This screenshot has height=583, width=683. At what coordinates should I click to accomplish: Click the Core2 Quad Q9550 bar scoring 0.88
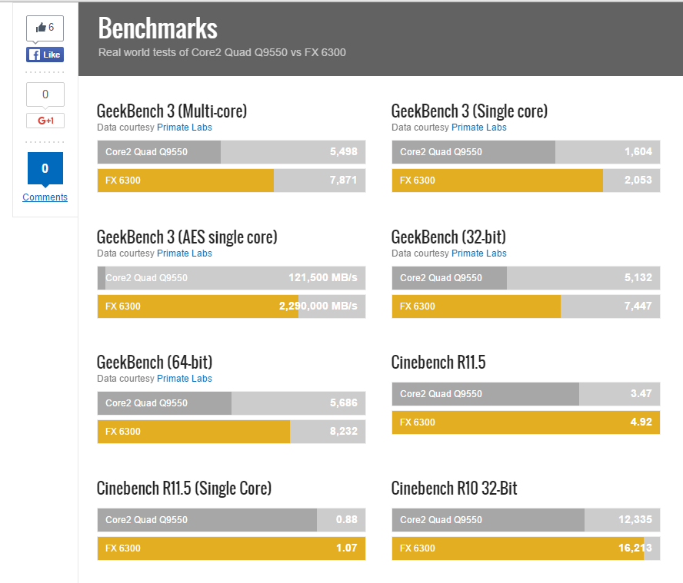[x=232, y=520]
